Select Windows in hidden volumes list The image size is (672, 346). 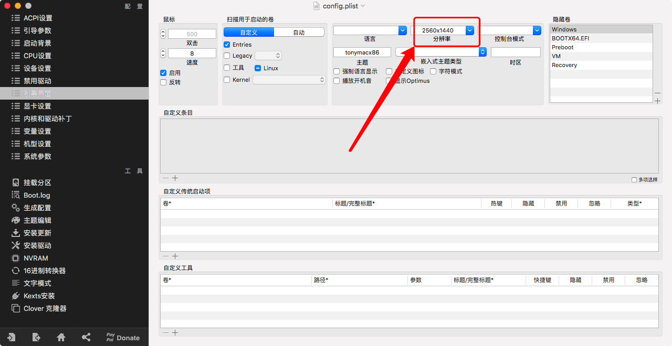[x=602, y=29]
